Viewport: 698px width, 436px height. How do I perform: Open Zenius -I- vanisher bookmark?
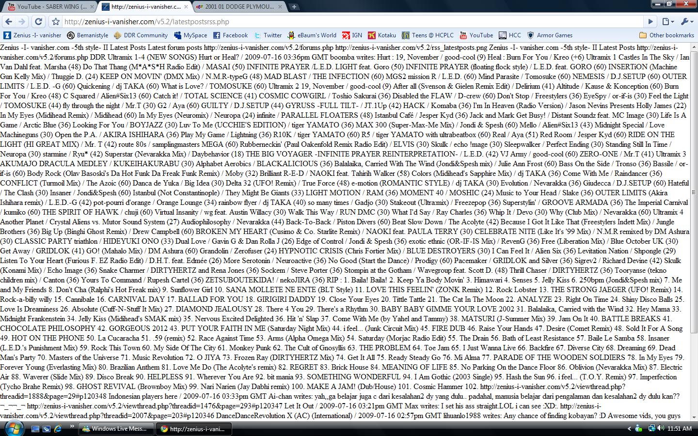(32, 35)
